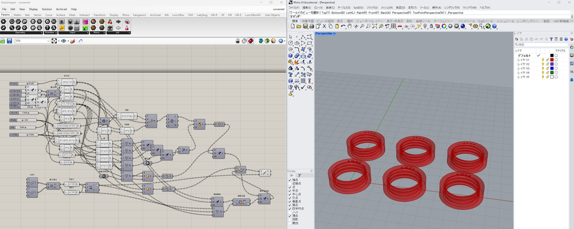Toggle lightbulb visibility for レイヤ 01
This screenshot has height=229, width=574.
pyautogui.click(x=543, y=60)
